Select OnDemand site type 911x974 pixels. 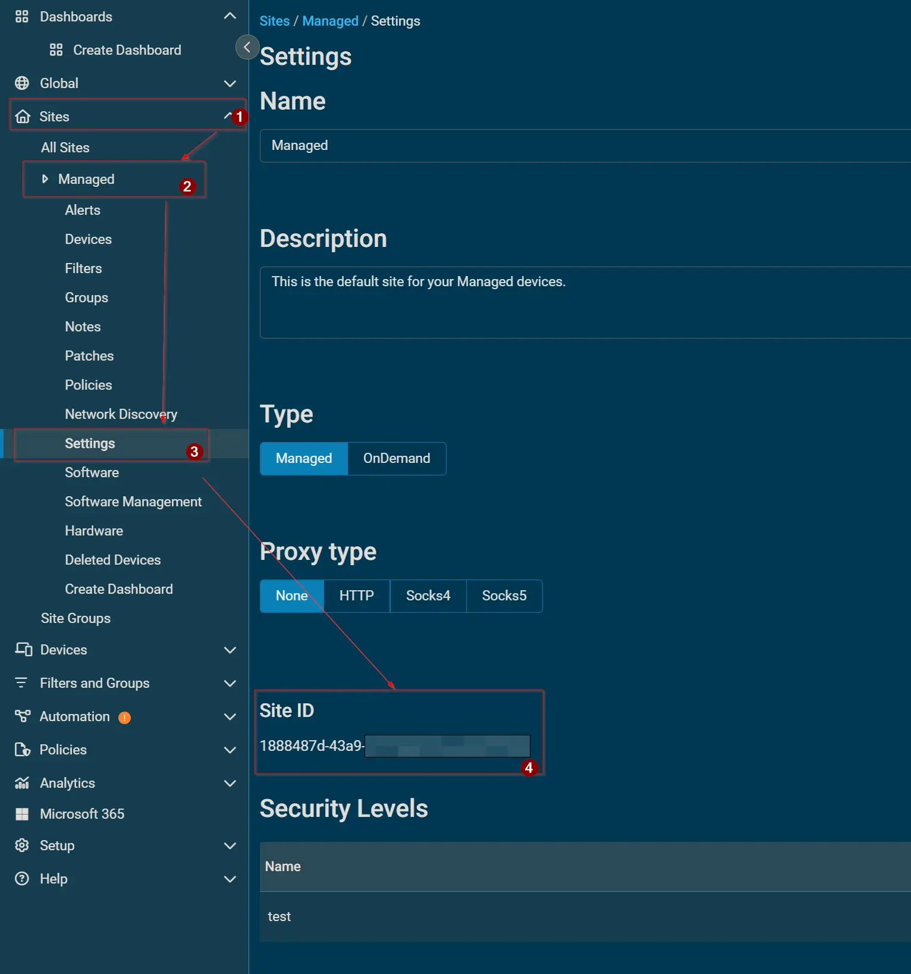pyautogui.click(x=397, y=458)
